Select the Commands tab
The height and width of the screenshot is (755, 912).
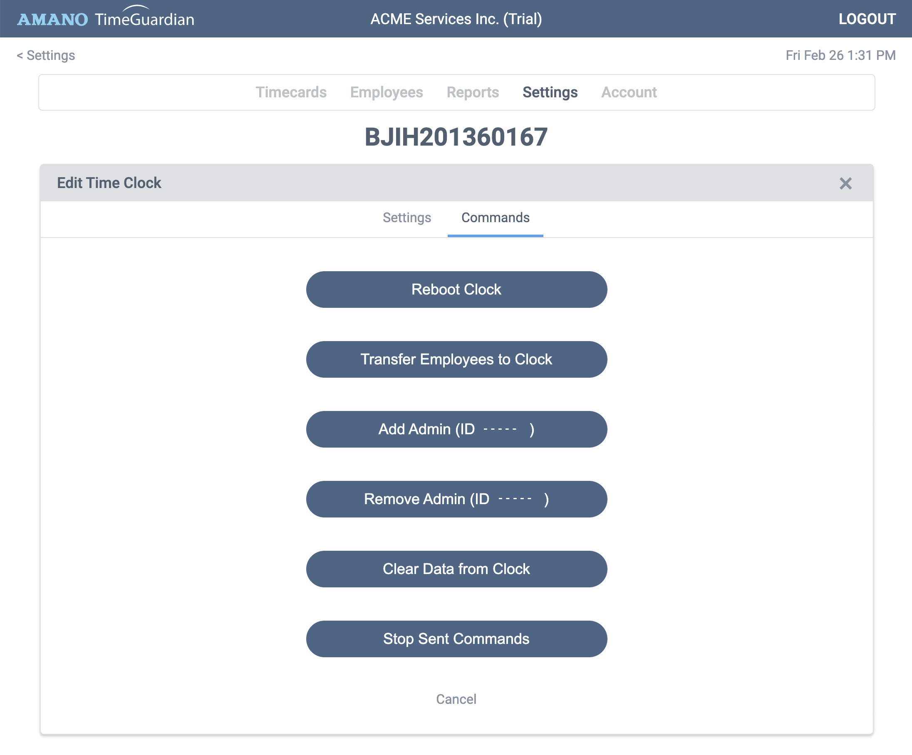pos(495,218)
